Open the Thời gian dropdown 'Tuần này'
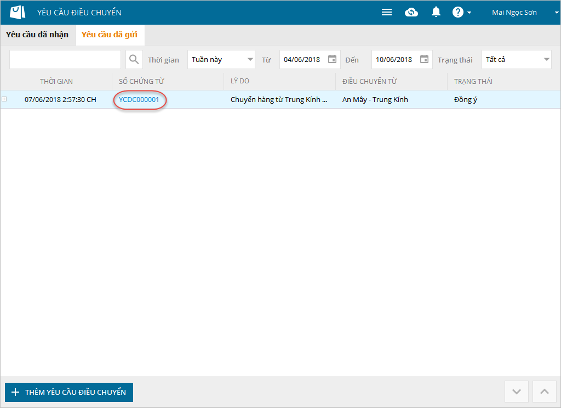561x408 pixels. pos(221,59)
